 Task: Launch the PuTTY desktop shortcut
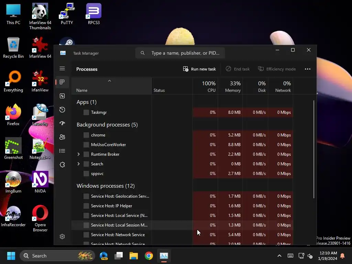67,14
